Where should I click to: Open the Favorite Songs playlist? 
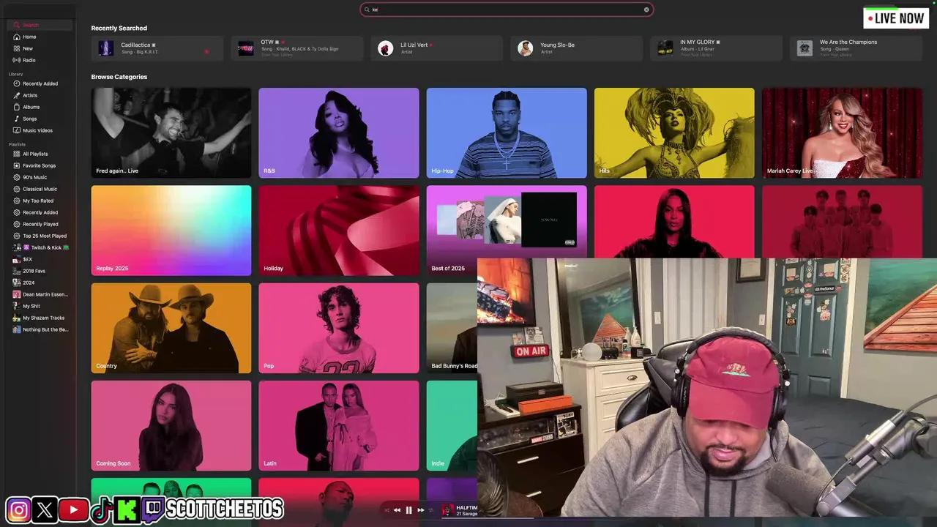tap(39, 165)
